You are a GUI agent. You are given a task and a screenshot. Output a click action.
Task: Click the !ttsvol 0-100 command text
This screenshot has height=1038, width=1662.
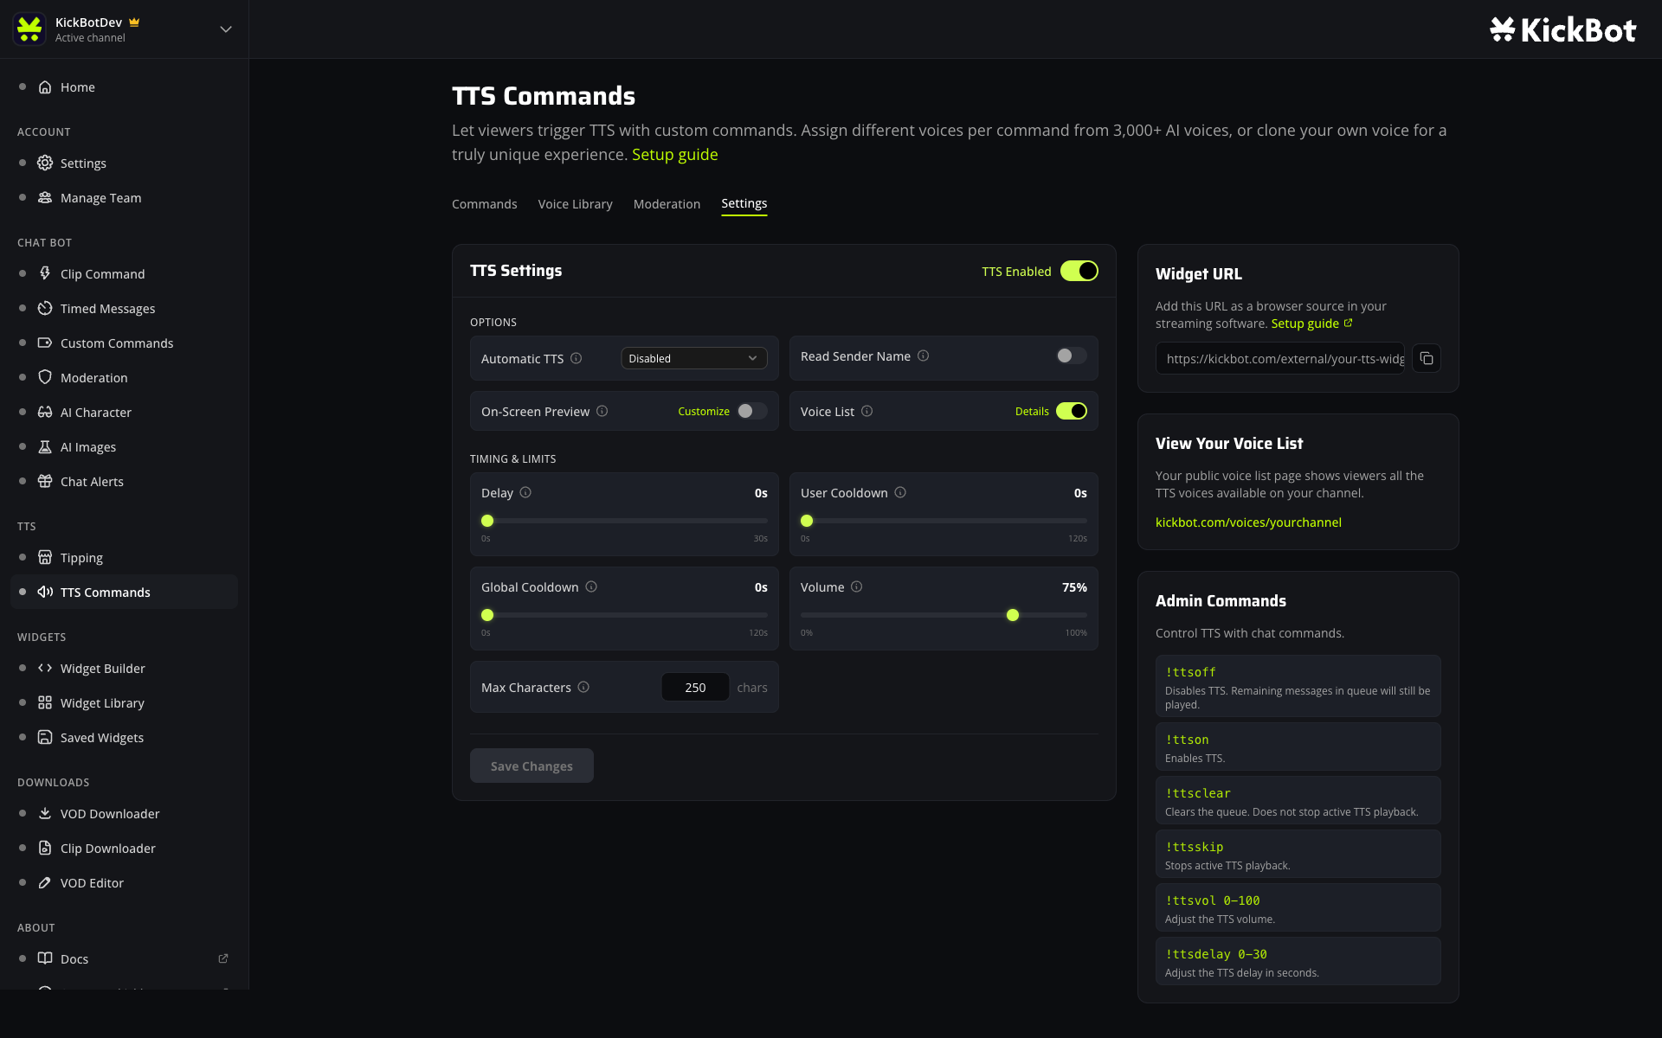[1213, 900]
